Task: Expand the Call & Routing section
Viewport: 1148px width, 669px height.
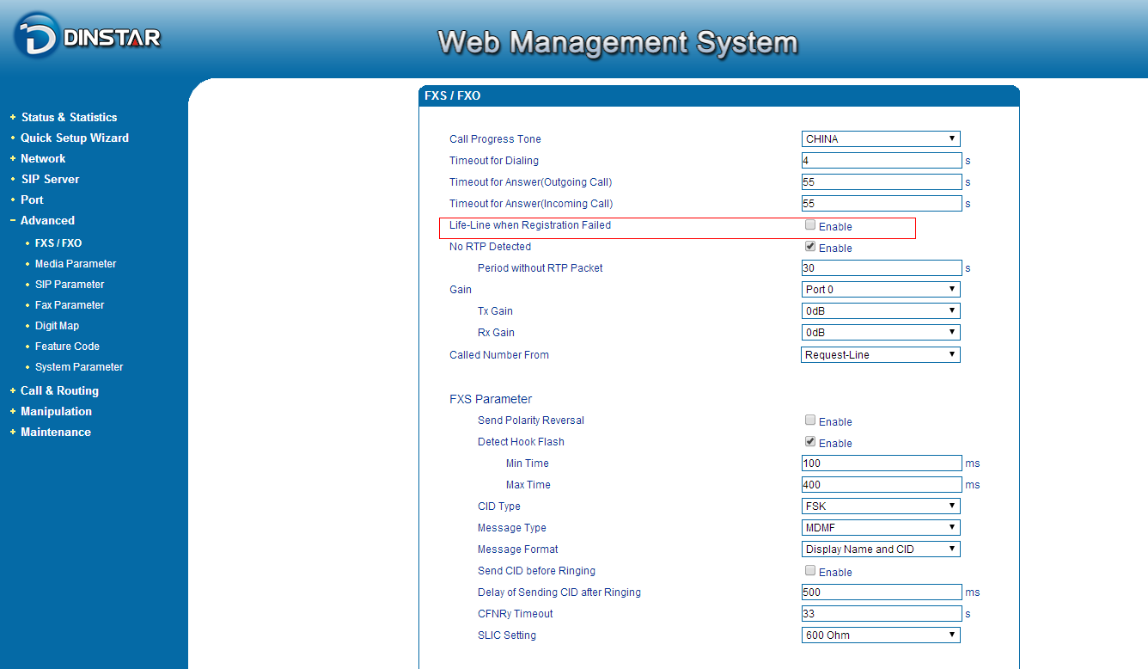Action: pyautogui.click(x=59, y=390)
